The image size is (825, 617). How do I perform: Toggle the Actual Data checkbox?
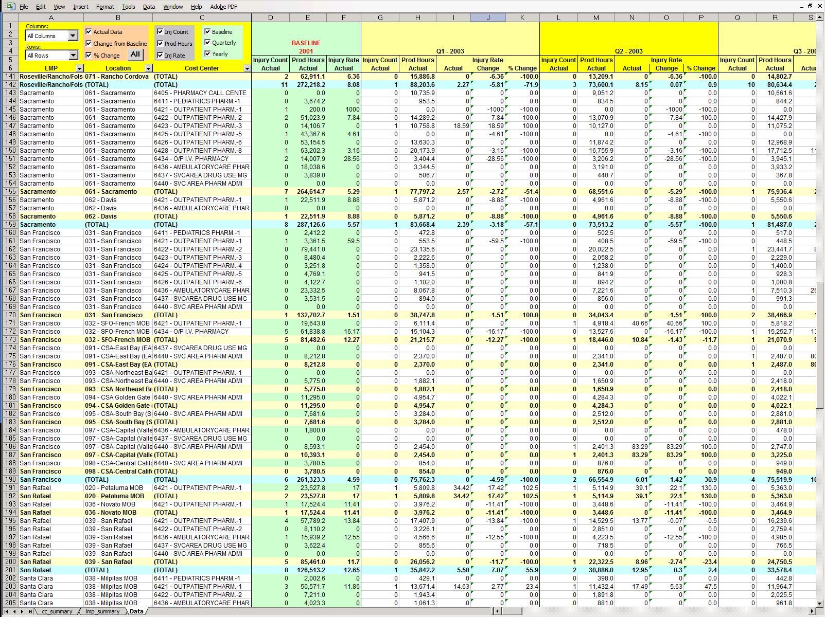89,31
